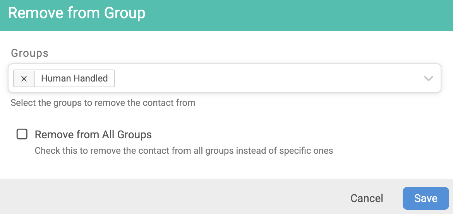This screenshot has width=453, height=214.
Task: Click the Groups multi-select combo box
Action: pyautogui.click(x=225, y=78)
